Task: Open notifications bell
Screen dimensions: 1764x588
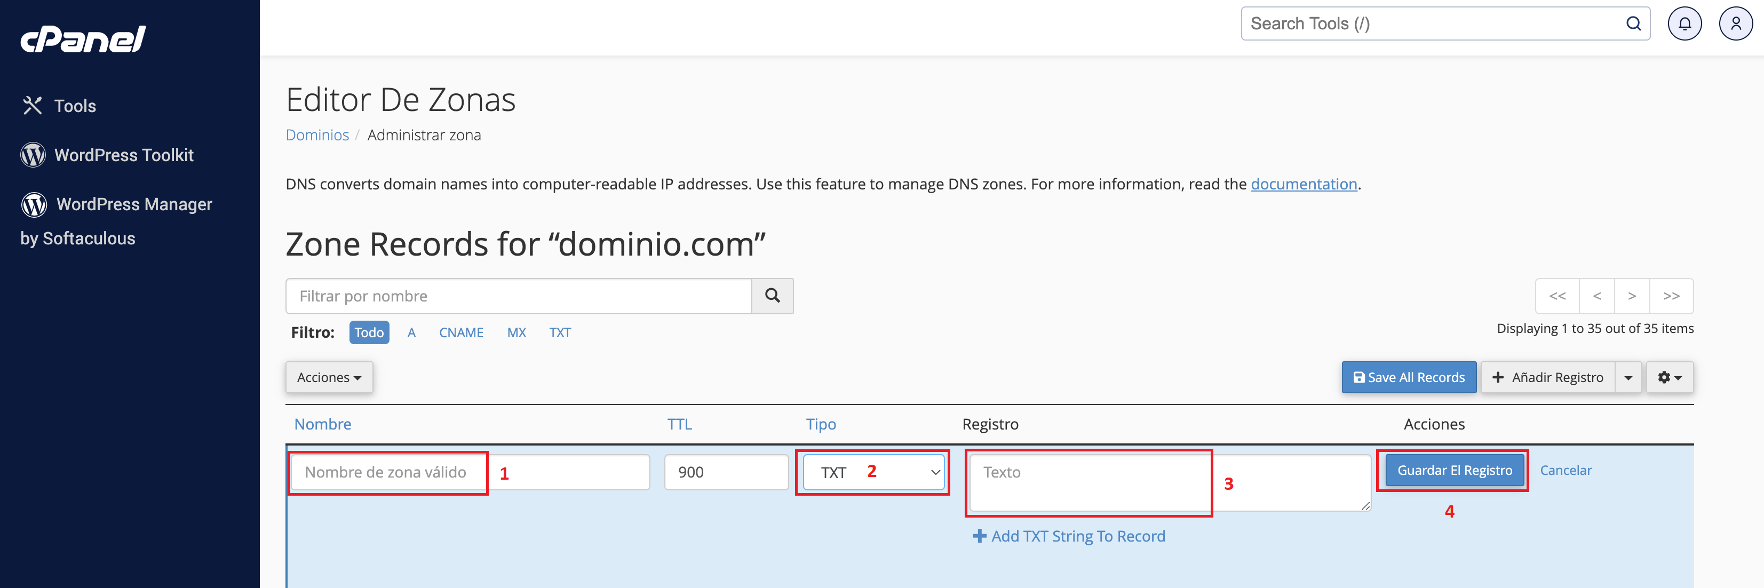Action: pyautogui.click(x=1684, y=24)
